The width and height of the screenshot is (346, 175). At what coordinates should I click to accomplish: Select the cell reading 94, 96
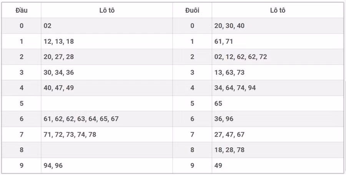(x=53, y=165)
